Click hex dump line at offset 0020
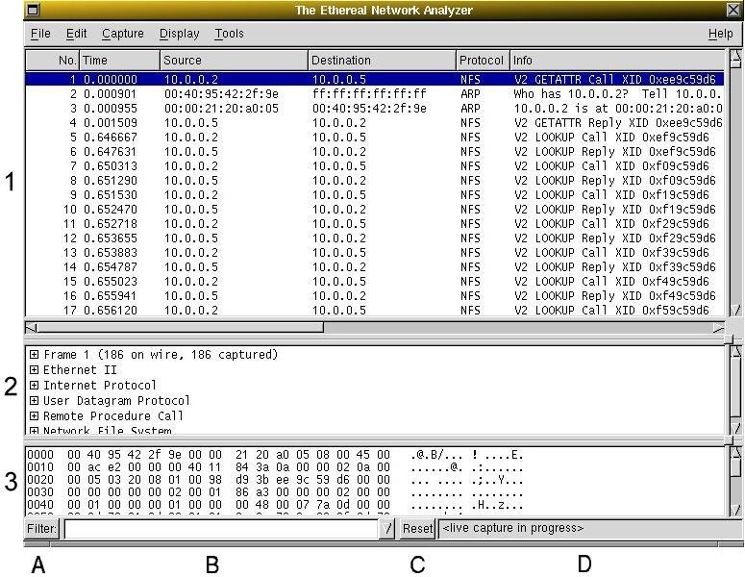This screenshot has width=745, height=577. pos(275,479)
